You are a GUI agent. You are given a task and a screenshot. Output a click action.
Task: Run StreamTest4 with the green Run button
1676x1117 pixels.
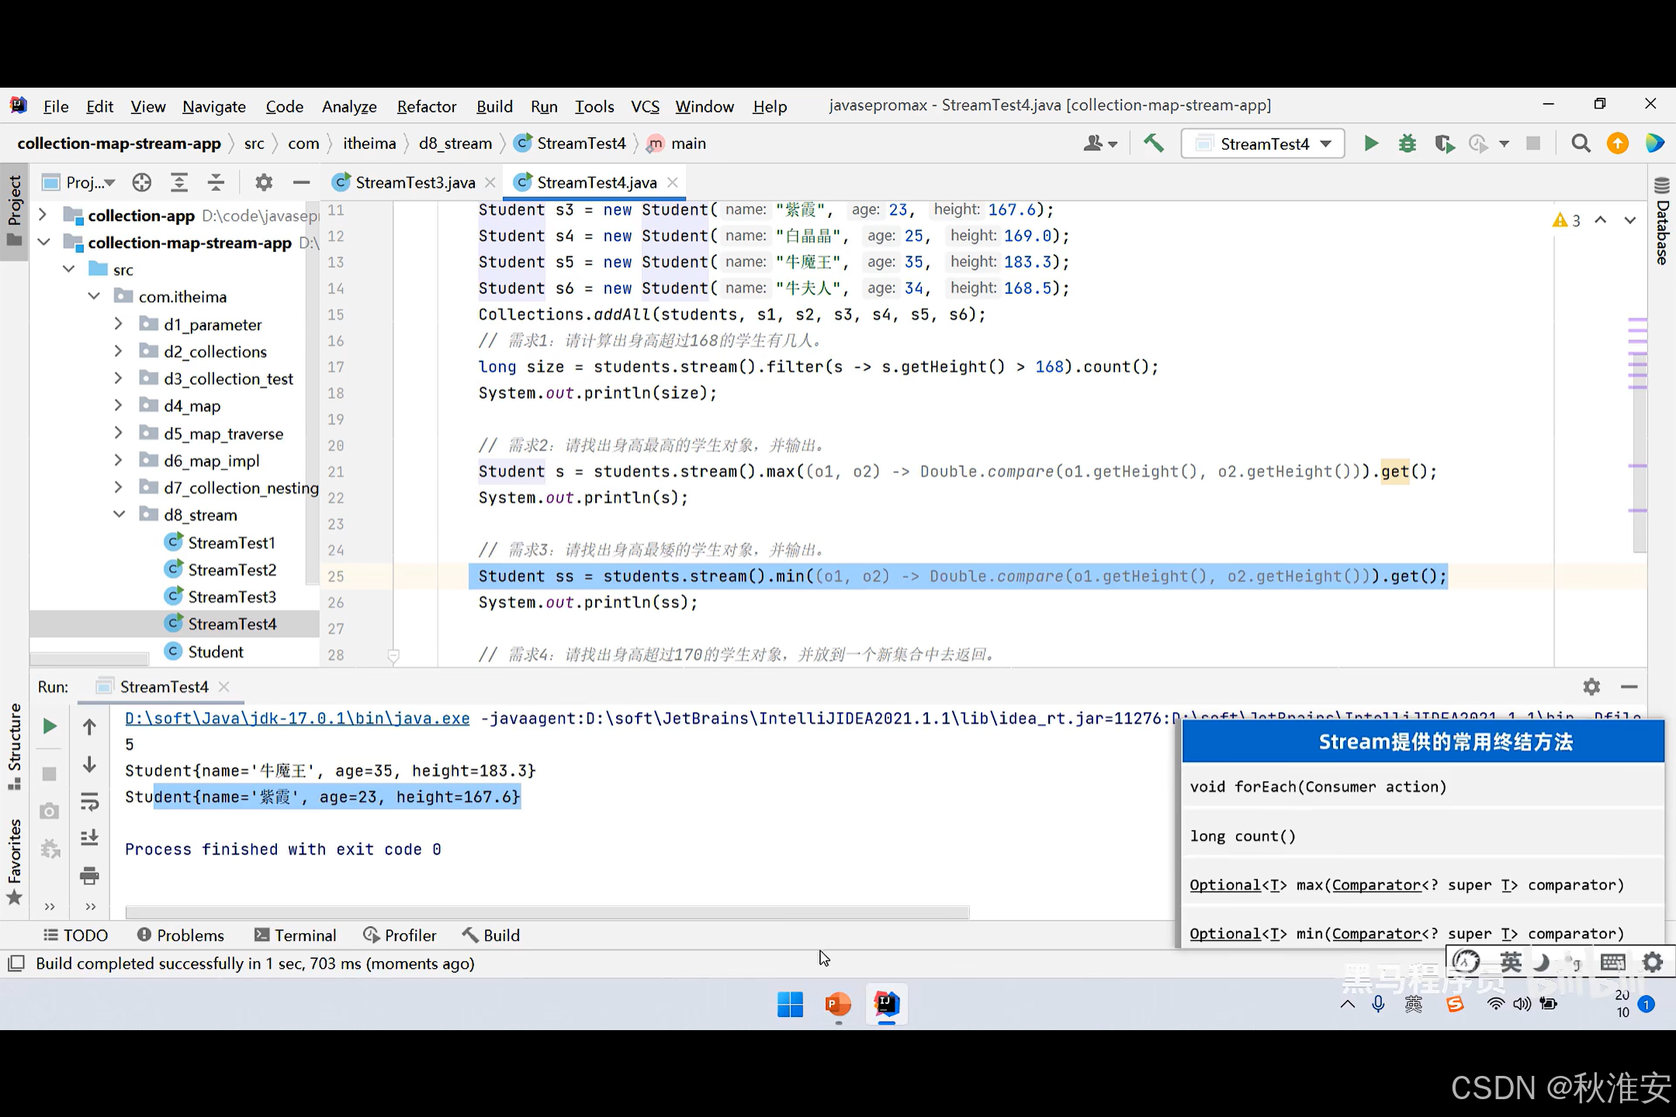pyautogui.click(x=1370, y=144)
